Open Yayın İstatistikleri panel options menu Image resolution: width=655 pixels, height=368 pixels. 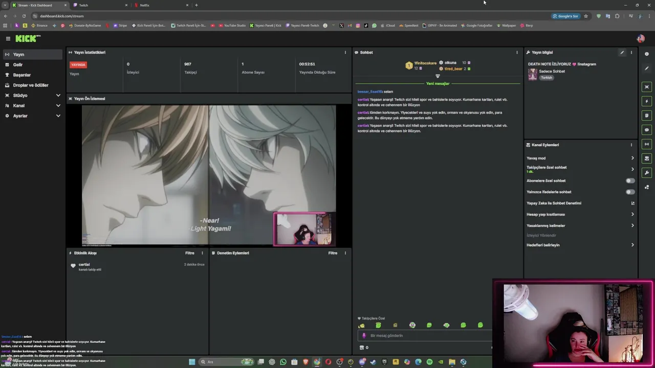(345, 52)
